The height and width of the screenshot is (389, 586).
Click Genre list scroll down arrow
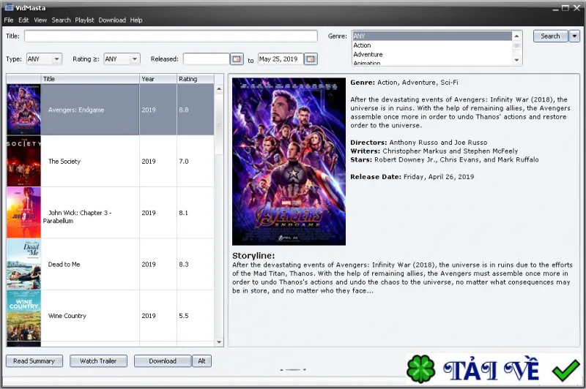pyautogui.click(x=516, y=60)
